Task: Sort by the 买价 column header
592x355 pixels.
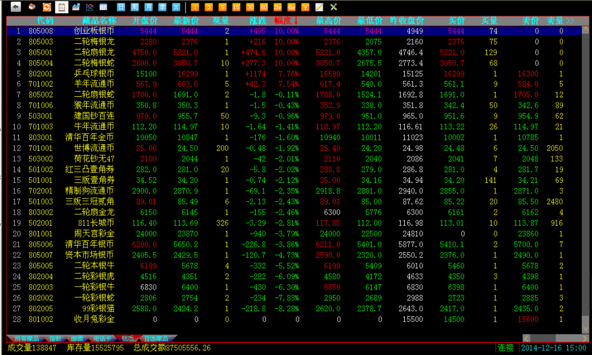Action: click(x=457, y=21)
